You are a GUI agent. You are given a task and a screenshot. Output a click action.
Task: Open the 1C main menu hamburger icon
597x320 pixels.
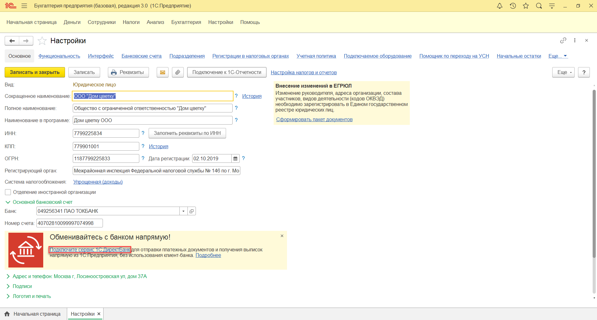point(24,6)
